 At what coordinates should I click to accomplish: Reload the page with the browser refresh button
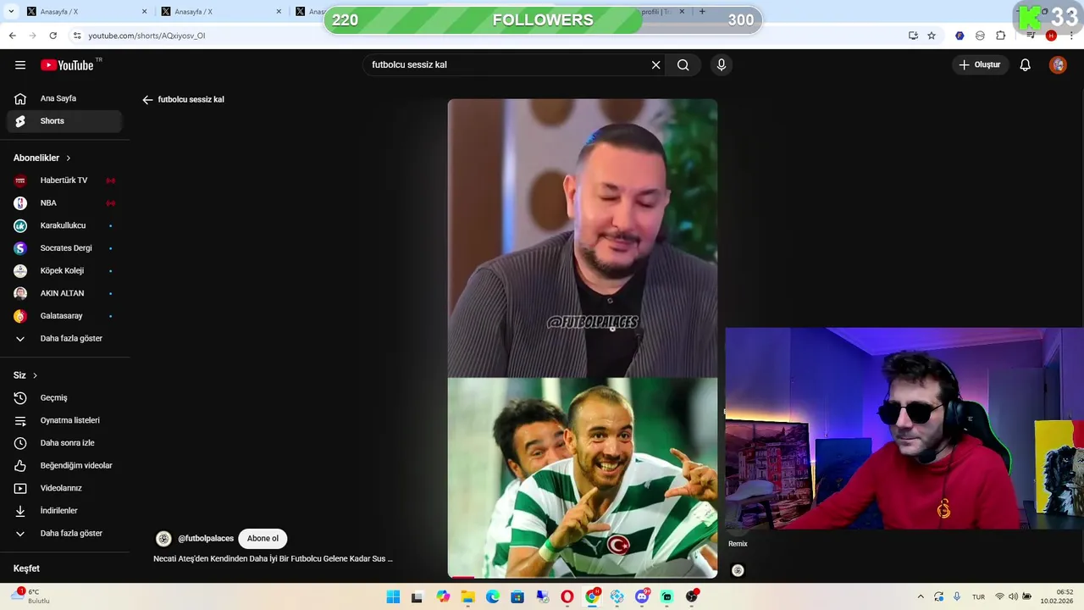pyautogui.click(x=53, y=36)
